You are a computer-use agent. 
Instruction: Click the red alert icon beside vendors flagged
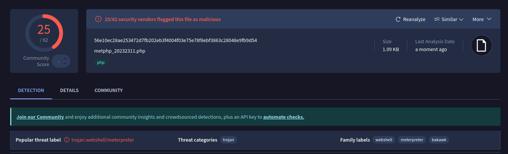tap(98, 19)
